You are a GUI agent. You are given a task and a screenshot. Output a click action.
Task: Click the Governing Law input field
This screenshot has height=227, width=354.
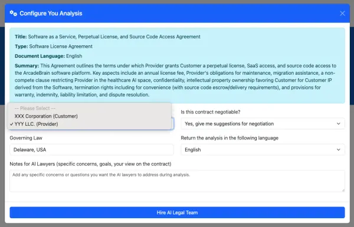91,149
